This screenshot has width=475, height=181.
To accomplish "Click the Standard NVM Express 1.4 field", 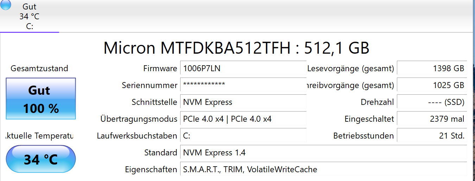I will tap(323, 153).
